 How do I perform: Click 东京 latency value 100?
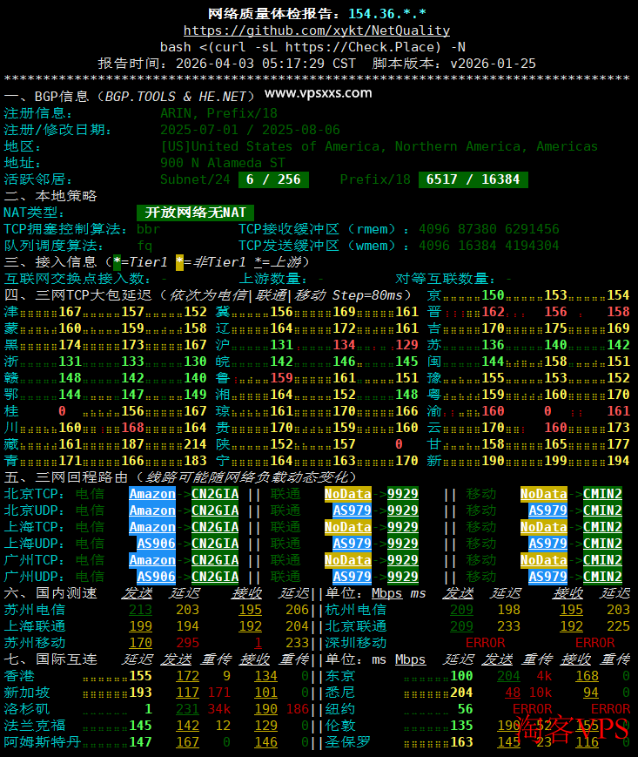click(x=461, y=676)
